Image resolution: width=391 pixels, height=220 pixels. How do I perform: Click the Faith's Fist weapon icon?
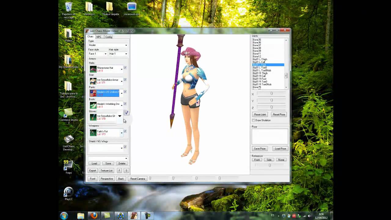click(x=93, y=133)
